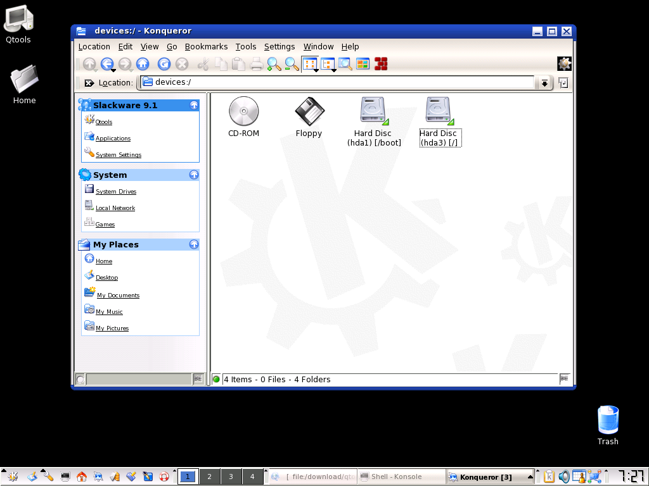Click Trash desktop icon
The width and height of the screenshot is (649, 486).
(608, 425)
